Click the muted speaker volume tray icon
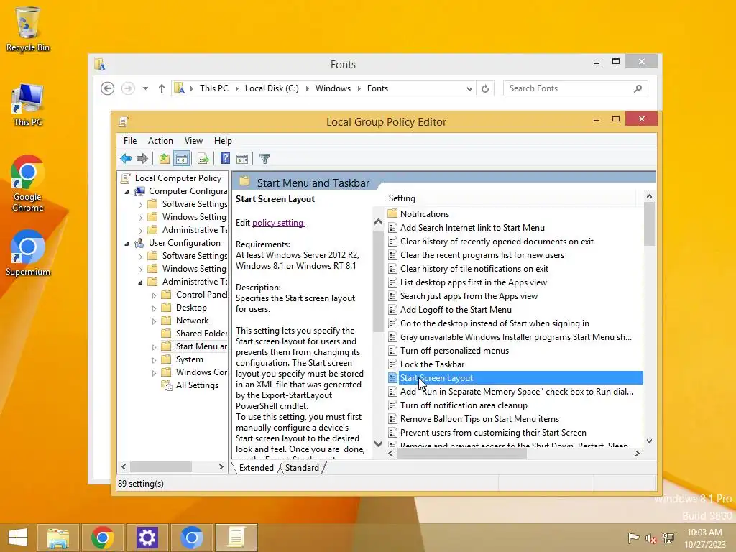Image resolution: width=736 pixels, height=552 pixels. click(x=650, y=538)
